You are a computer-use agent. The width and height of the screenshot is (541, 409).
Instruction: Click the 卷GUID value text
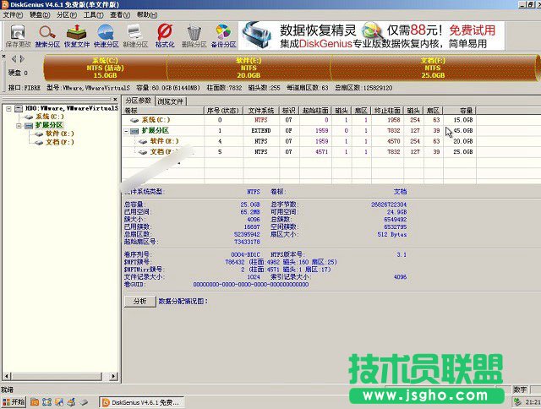251,285
